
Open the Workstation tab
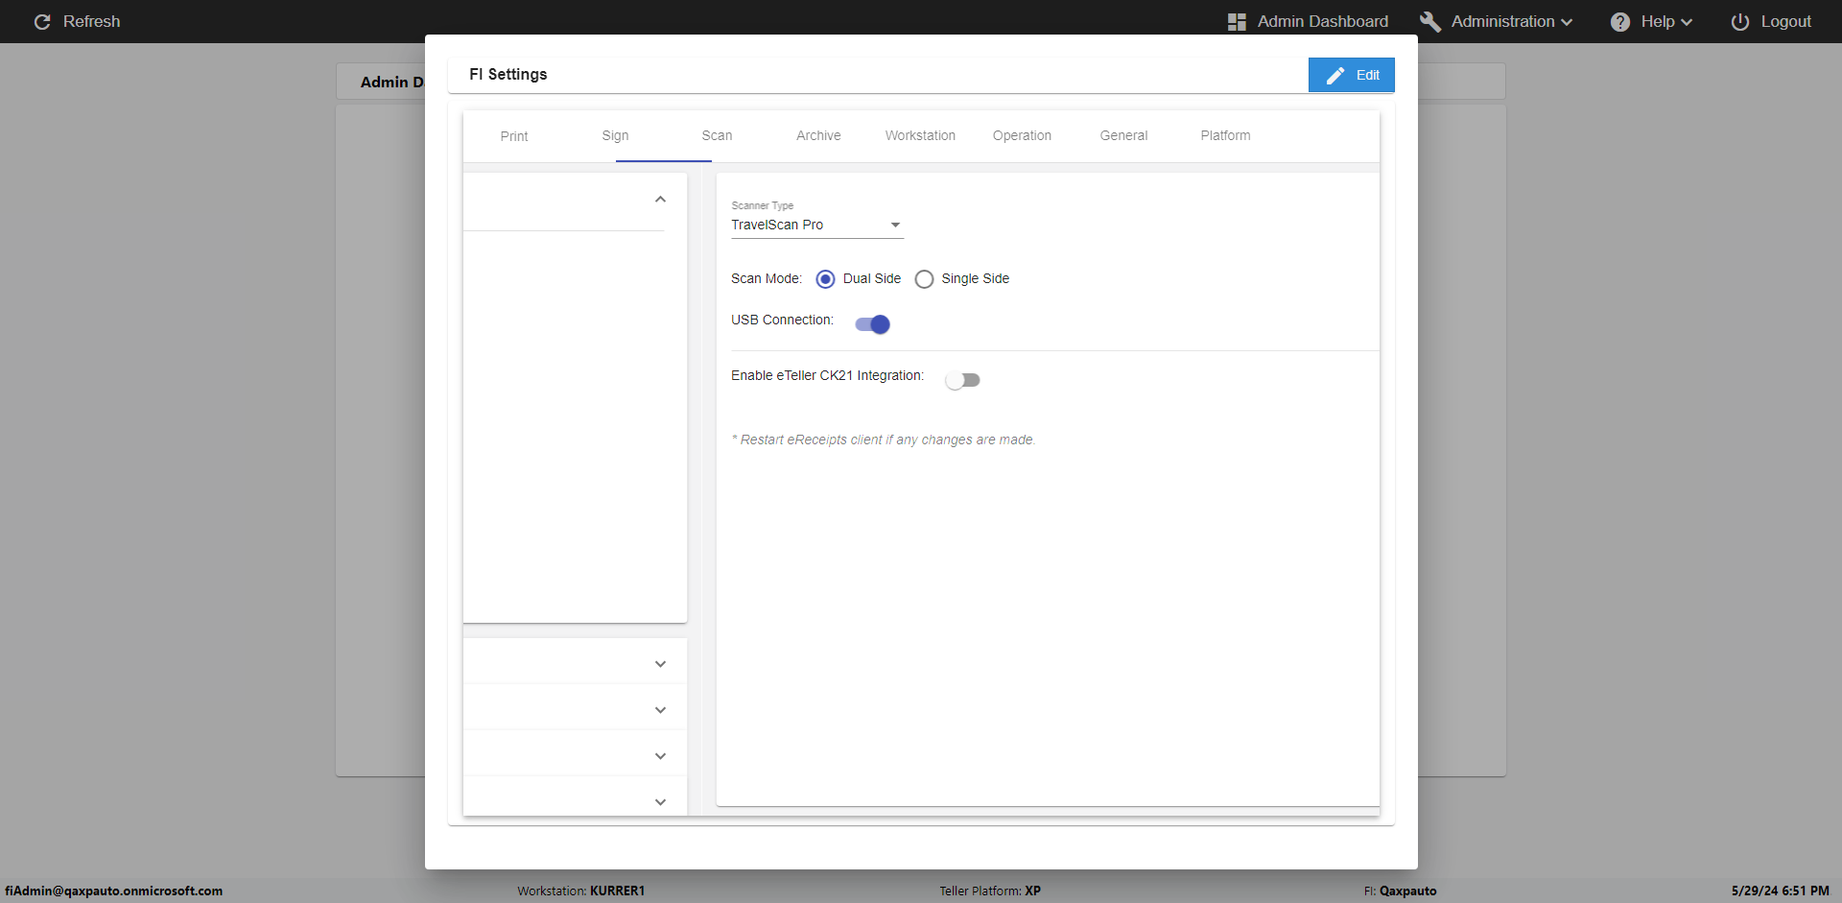[920, 136]
